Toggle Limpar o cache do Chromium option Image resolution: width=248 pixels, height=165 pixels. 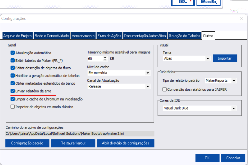tap(13, 99)
